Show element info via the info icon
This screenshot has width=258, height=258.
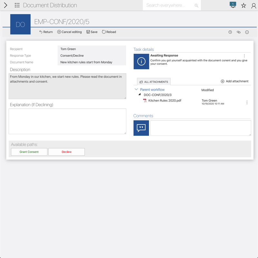247,32
